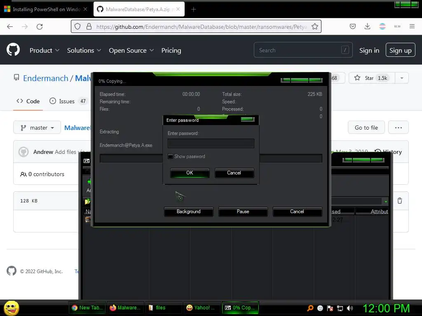Open the volume speaker tray icon
Viewport: 422px width, 316px height.
tap(349, 308)
